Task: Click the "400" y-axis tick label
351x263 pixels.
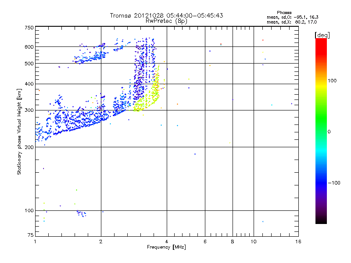Action: [x=29, y=84]
